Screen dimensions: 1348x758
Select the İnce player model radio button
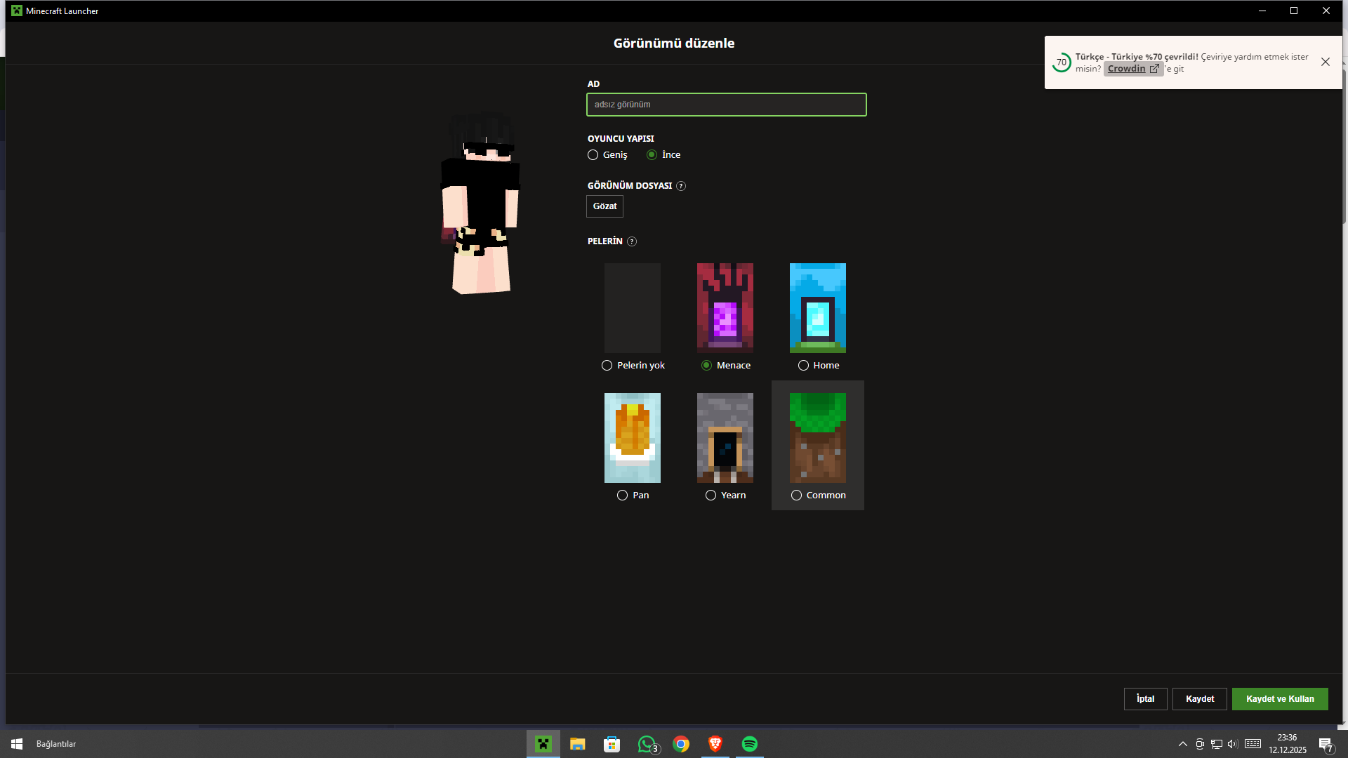(652, 155)
